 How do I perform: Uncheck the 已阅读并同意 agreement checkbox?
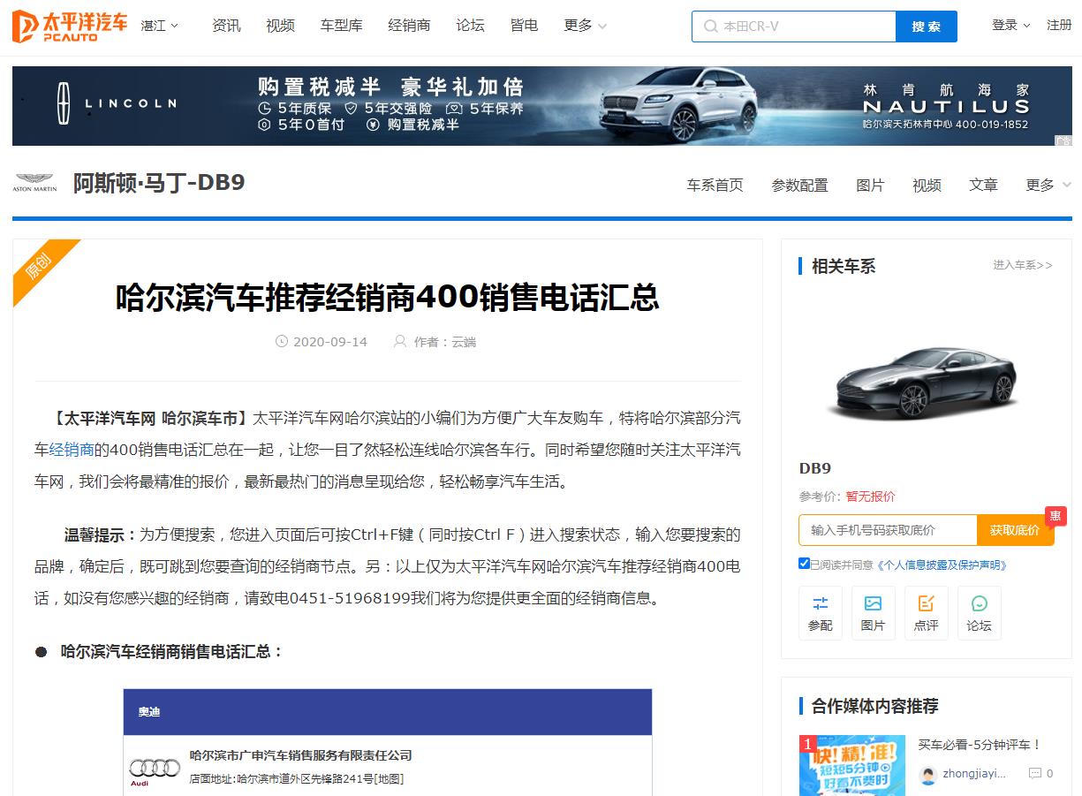coord(804,564)
